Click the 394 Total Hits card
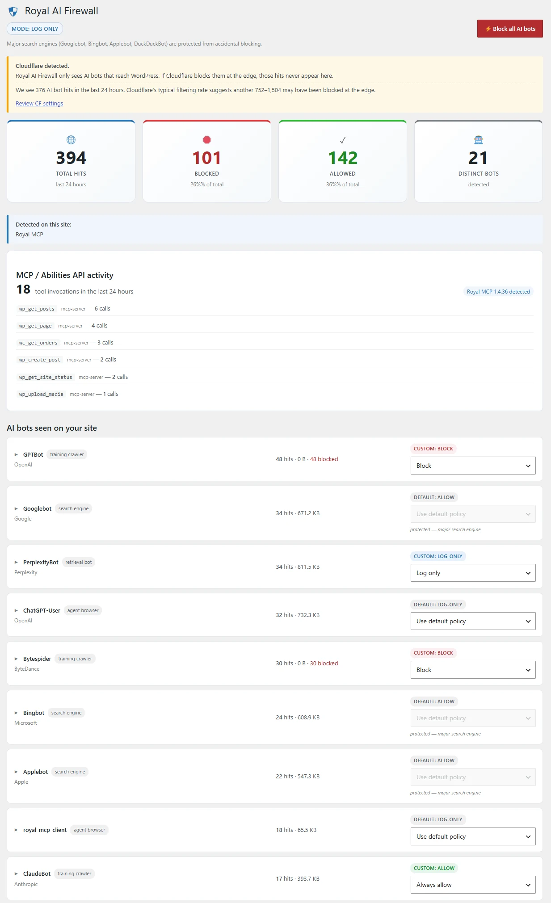Image resolution: width=551 pixels, height=903 pixels. (x=71, y=161)
